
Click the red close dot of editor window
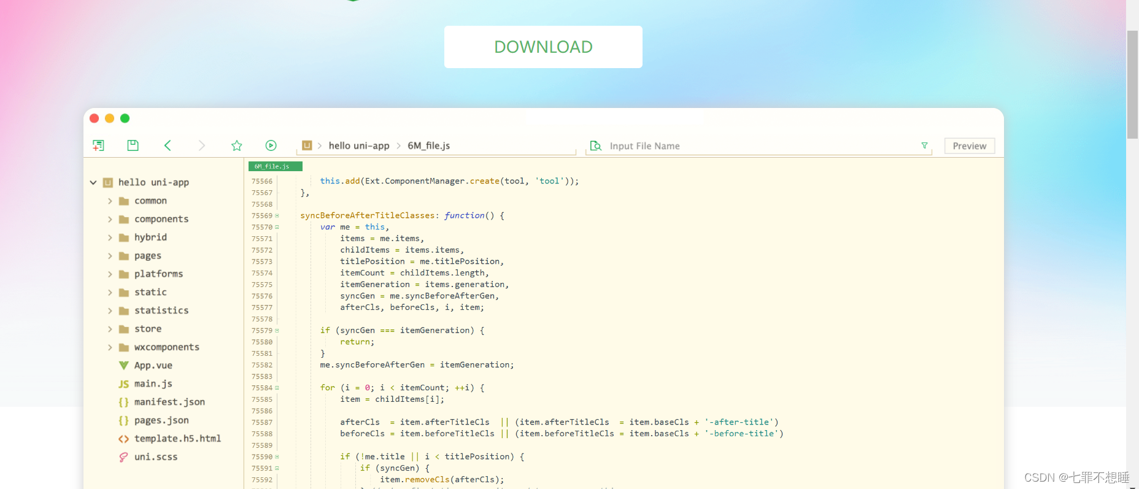click(95, 118)
